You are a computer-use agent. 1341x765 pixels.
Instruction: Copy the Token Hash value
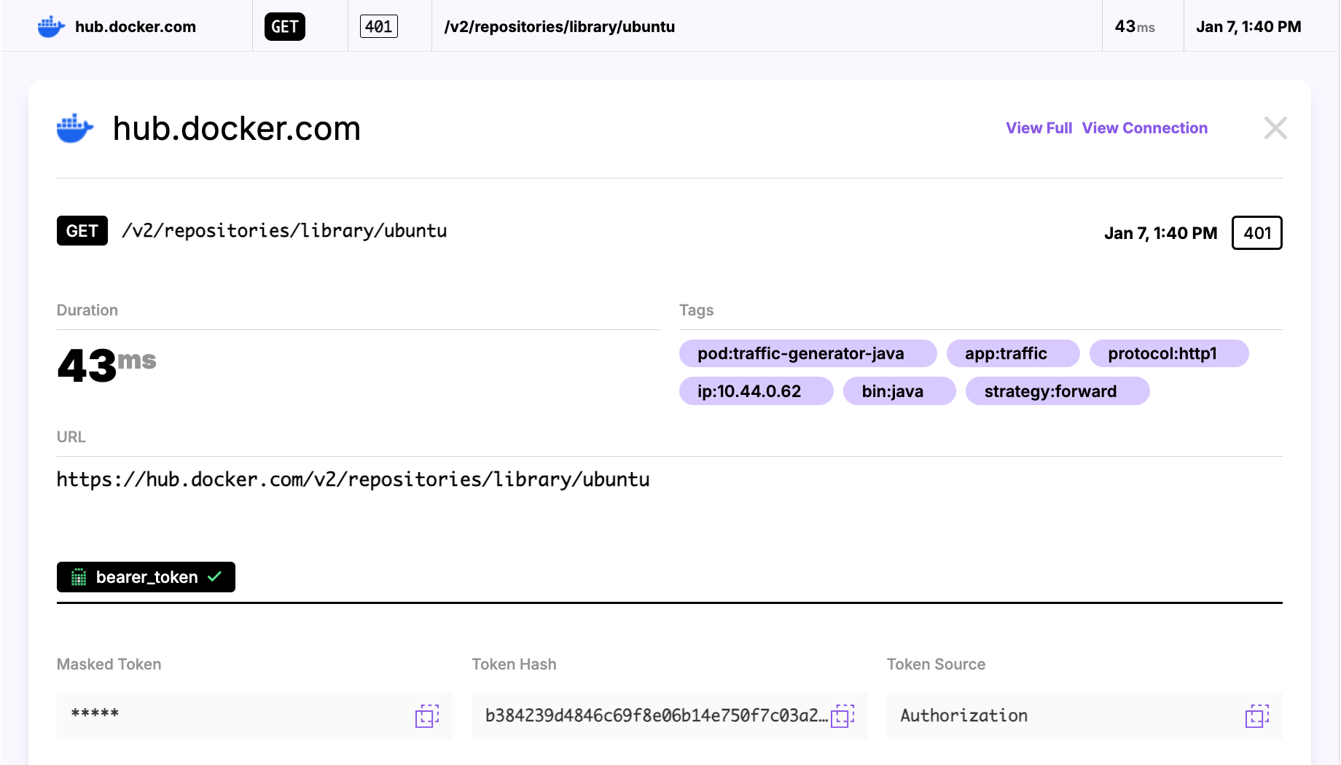(x=844, y=716)
